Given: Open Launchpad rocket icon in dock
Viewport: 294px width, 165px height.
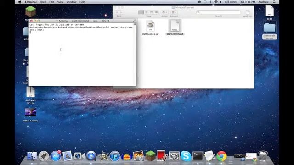Looking at the screenshot, I should pyautogui.click(x=44, y=156).
